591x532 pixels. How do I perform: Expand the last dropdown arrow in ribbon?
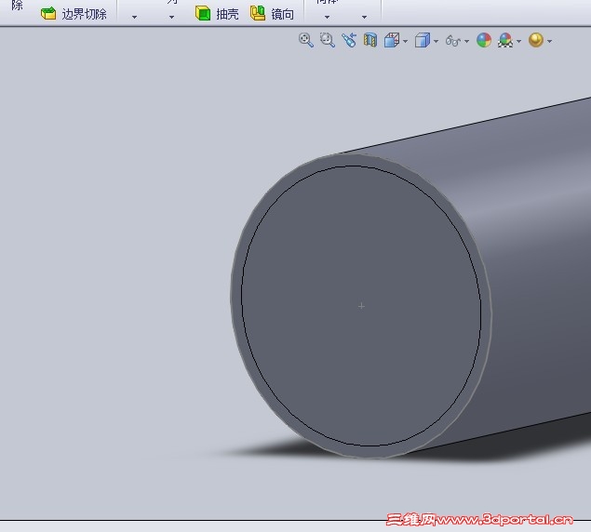365,17
